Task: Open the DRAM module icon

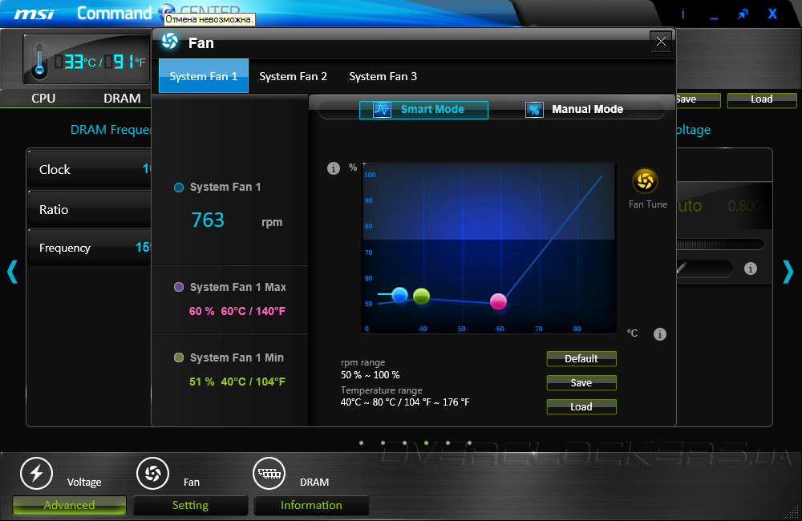Action: (269, 474)
